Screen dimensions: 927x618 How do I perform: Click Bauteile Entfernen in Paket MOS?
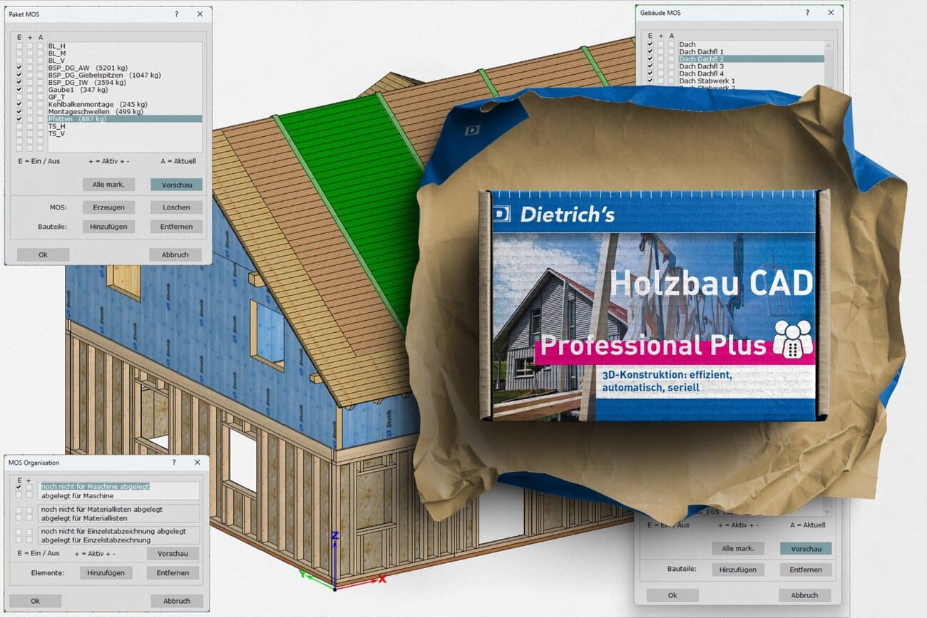click(x=176, y=226)
